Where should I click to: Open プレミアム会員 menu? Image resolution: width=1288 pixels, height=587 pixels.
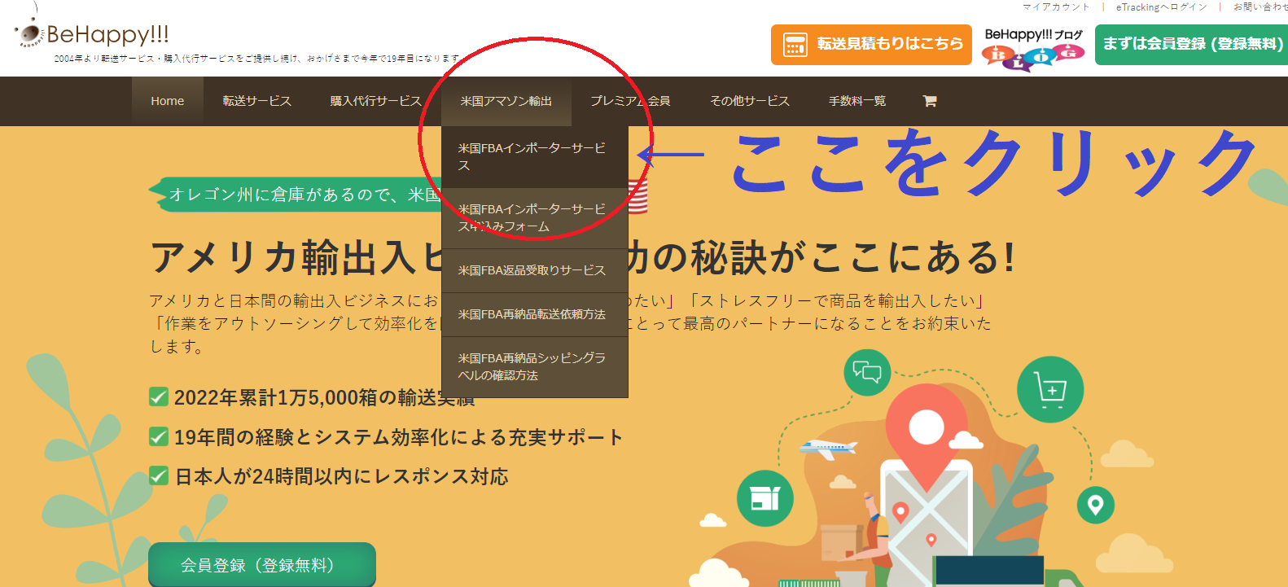(631, 101)
